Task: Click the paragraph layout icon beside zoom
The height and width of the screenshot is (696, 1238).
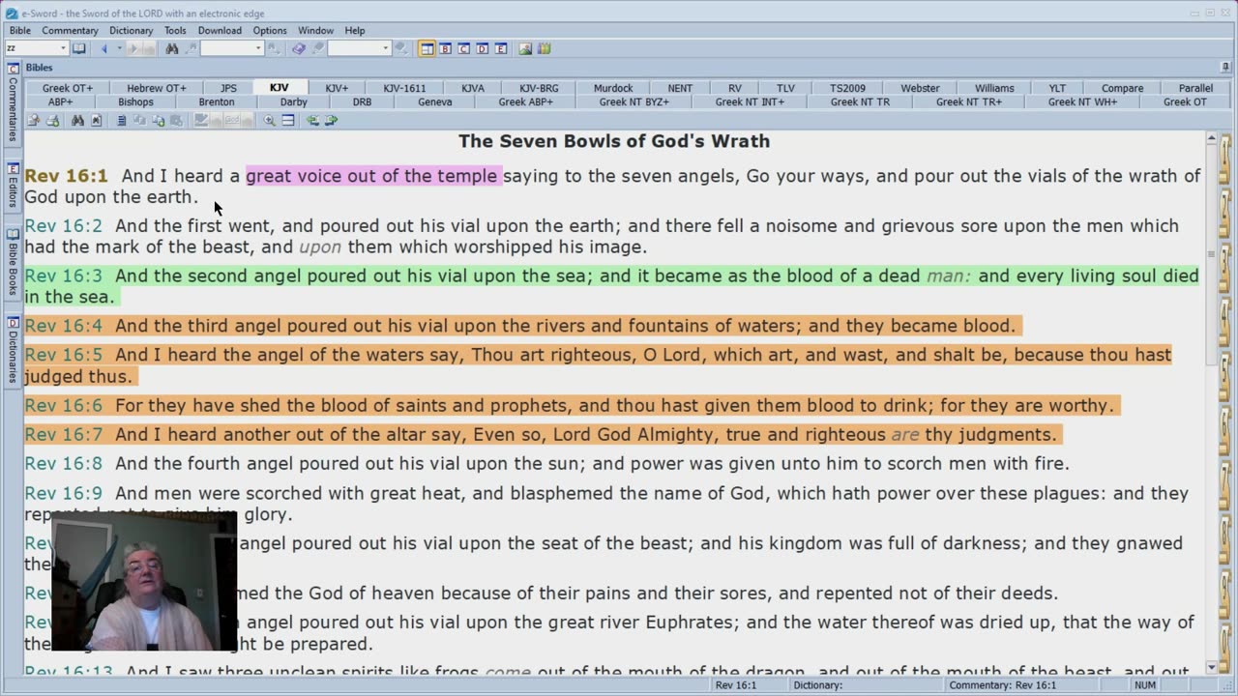Action: pos(287,121)
